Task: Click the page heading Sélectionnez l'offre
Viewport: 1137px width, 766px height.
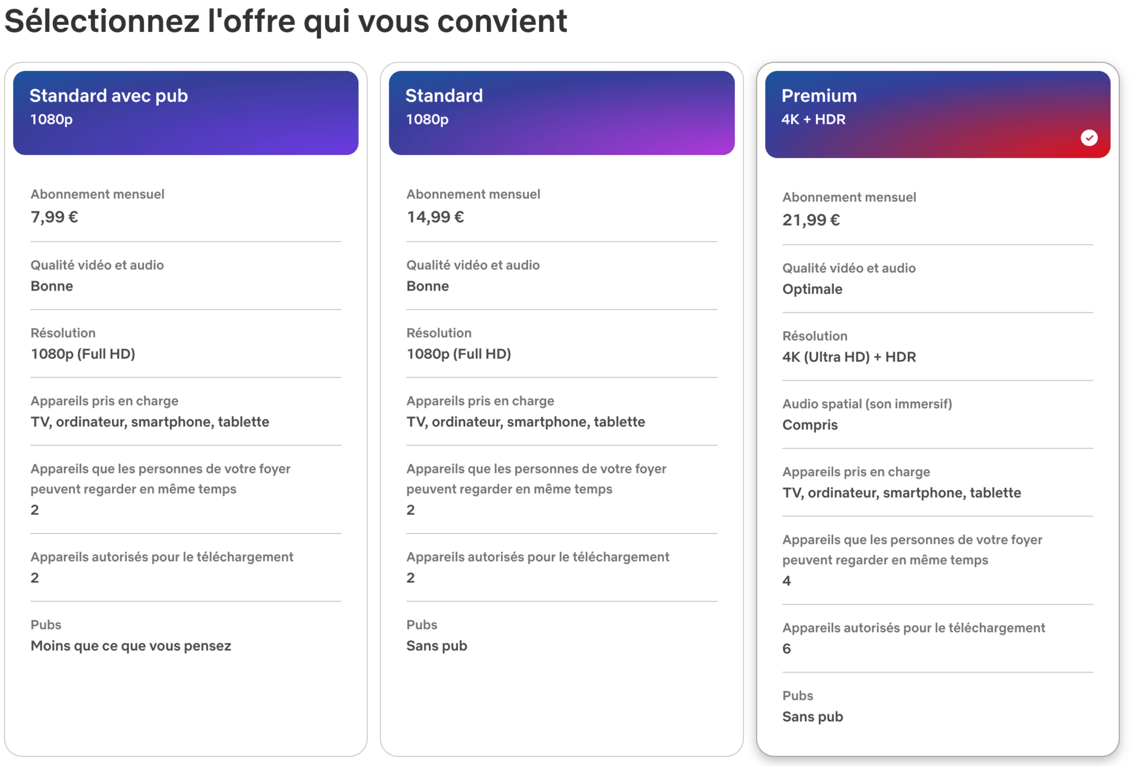Action: 285,21
